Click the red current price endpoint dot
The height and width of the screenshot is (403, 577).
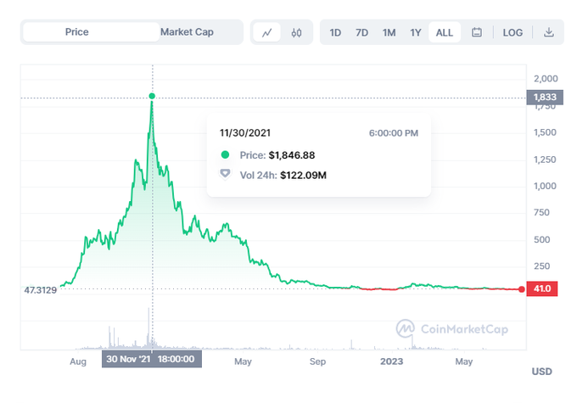522,289
